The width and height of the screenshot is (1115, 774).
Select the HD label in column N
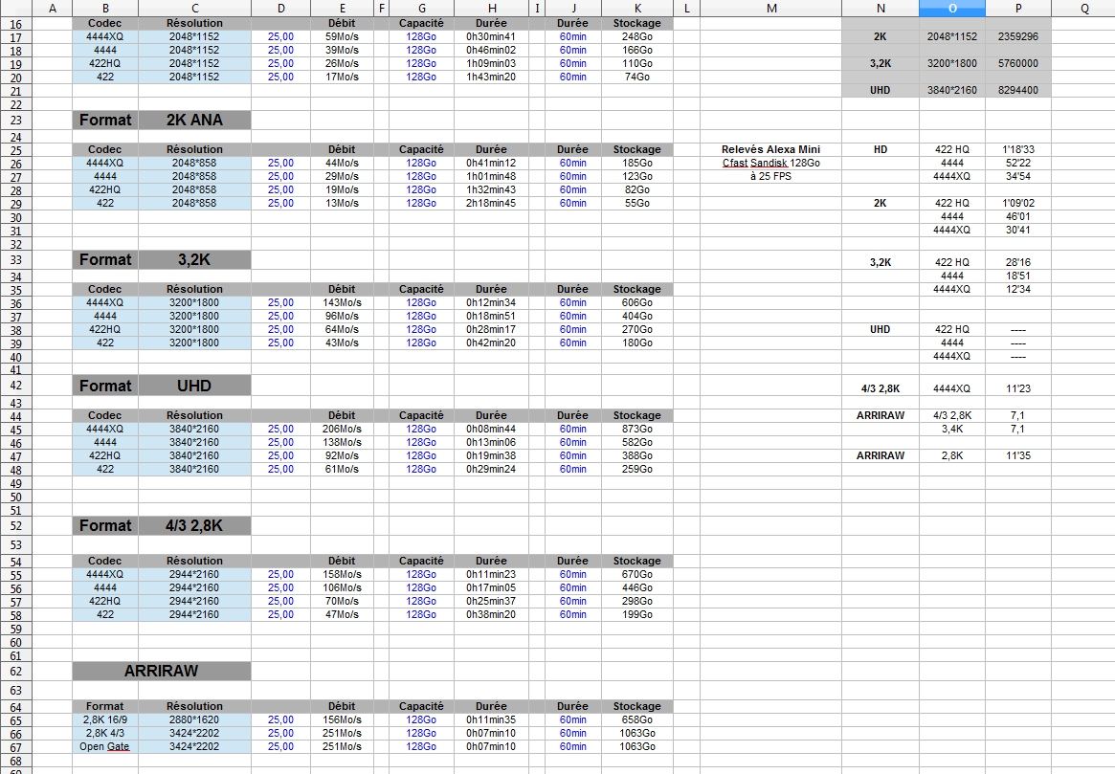tap(881, 149)
